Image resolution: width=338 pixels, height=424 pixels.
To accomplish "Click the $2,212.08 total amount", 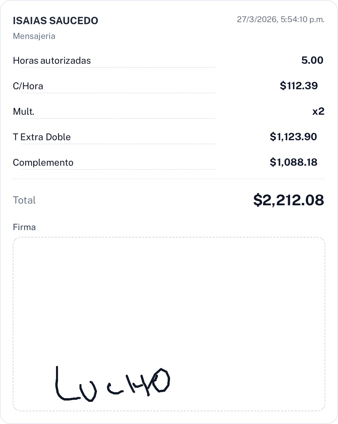I will point(288,200).
